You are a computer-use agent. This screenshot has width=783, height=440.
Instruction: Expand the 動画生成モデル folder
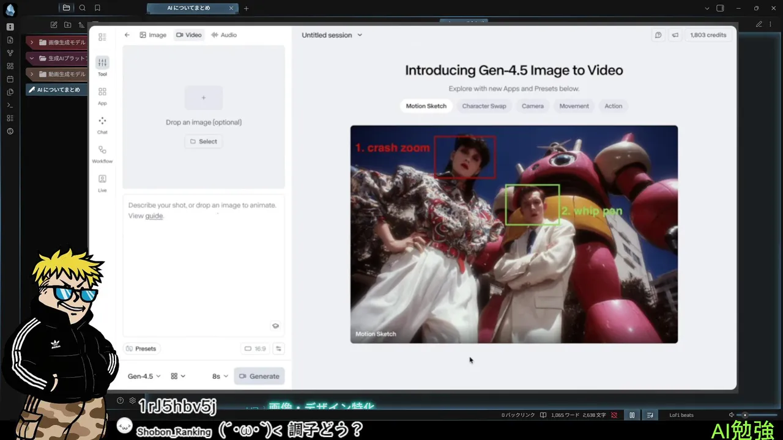(x=56, y=74)
